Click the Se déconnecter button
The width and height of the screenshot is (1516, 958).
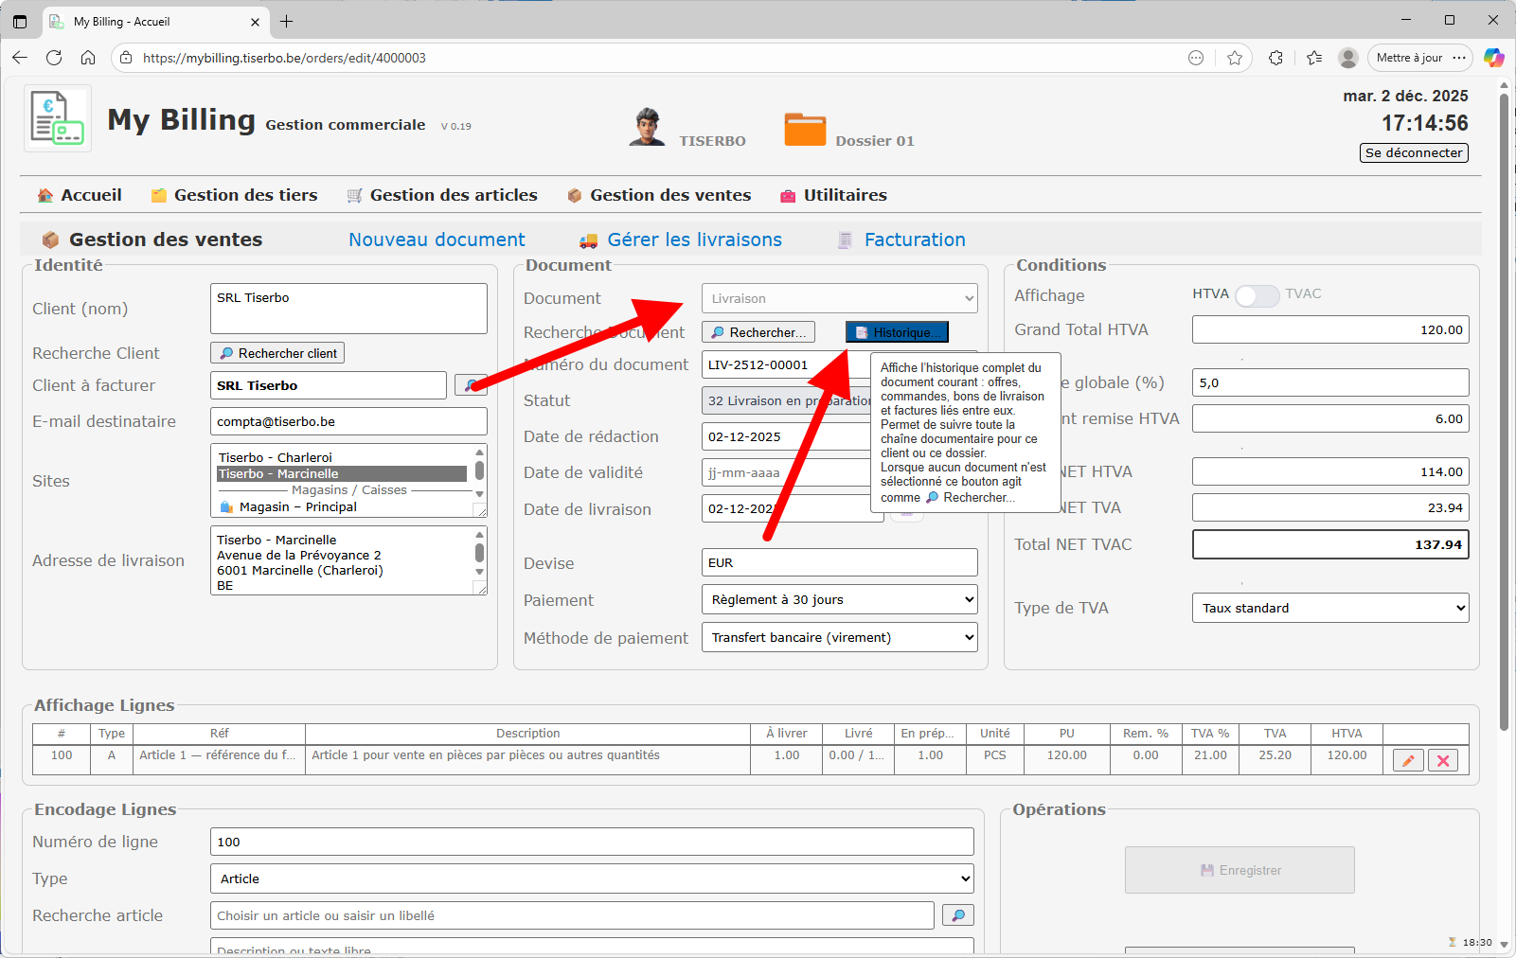point(1414,152)
